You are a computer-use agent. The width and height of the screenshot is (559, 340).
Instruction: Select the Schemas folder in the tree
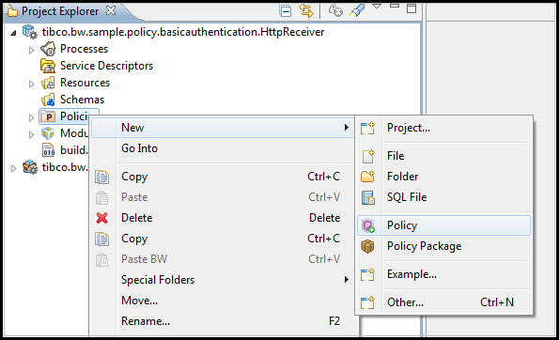pyautogui.click(x=82, y=100)
